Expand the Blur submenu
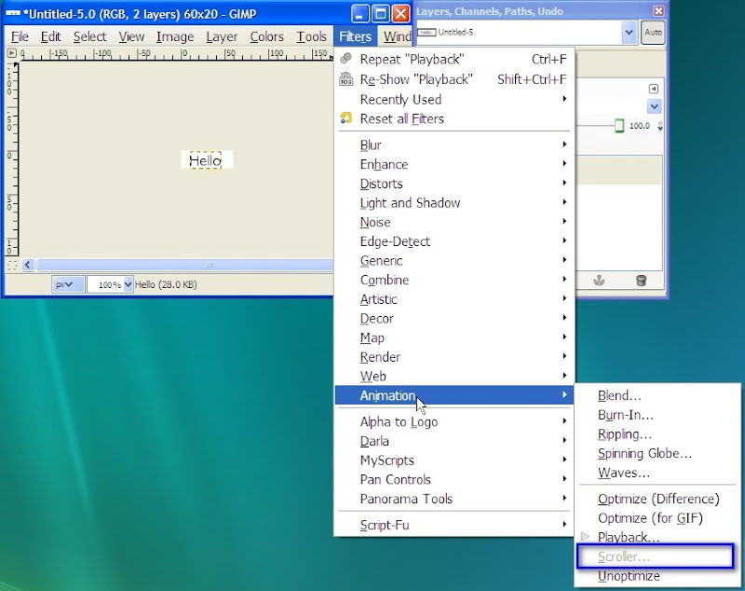This screenshot has height=591, width=745. click(x=454, y=144)
